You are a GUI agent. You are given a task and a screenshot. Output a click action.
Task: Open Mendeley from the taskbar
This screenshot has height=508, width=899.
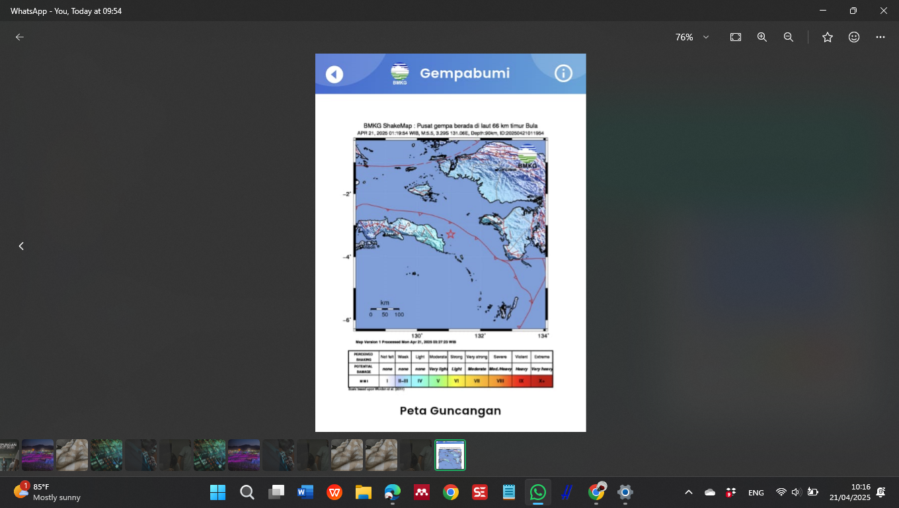pyautogui.click(x=422, y=492)
